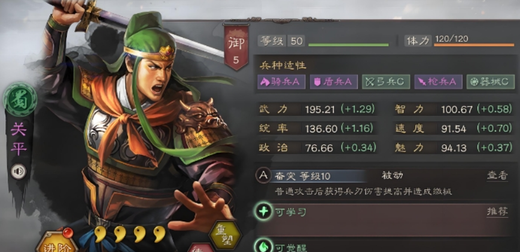Click the A rank skill circle icon

pyautogui.click(x=263, y=175)
